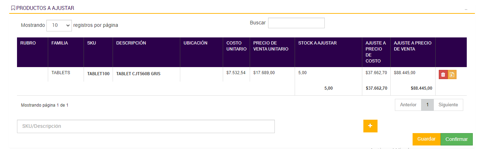Select page 1 in pagination
482x149 pixels.
(427, 105)
